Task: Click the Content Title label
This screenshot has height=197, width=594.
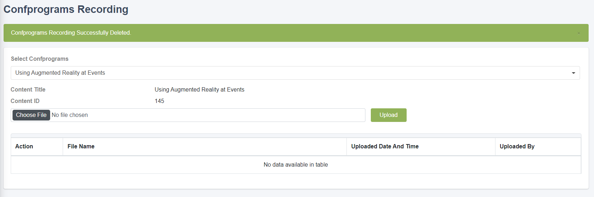Action: 28,89
